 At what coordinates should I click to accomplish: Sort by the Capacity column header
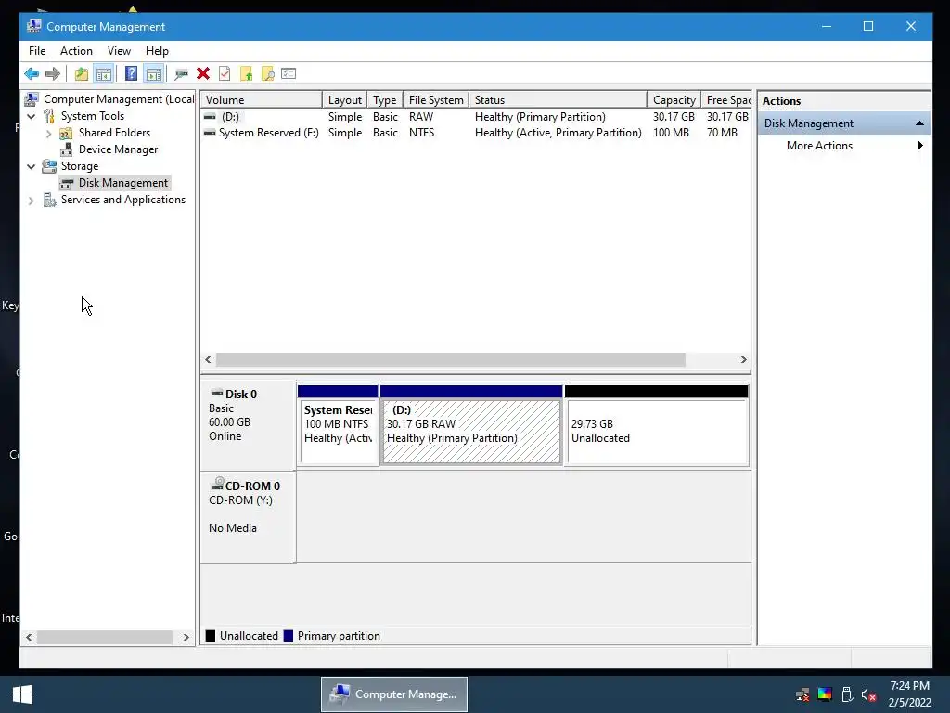click(x=674, y=100)
